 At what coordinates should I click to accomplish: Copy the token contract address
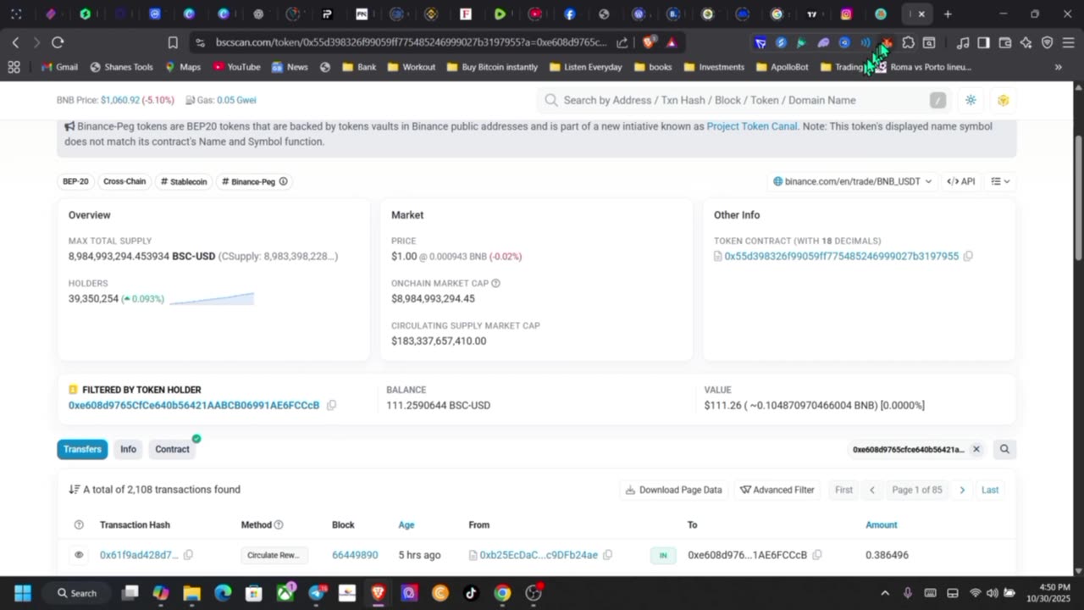[968, 256]
